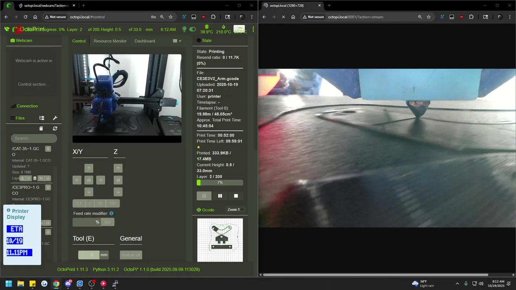Click the SD card icon above search
The image size is (516, 290).
[x=41, y=128]
